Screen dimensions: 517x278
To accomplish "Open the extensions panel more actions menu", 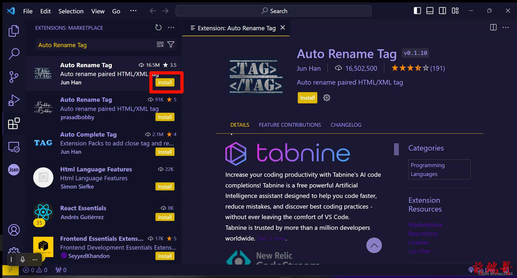I will point(171,28).
